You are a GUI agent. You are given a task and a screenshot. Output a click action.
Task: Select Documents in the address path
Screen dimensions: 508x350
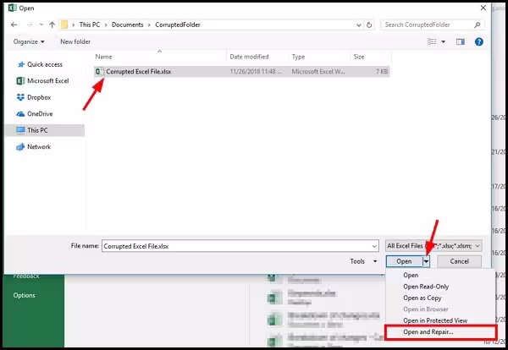[127, 25]
